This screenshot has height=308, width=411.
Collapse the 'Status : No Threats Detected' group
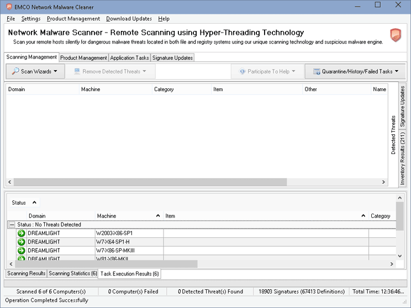tap(12, 225)
